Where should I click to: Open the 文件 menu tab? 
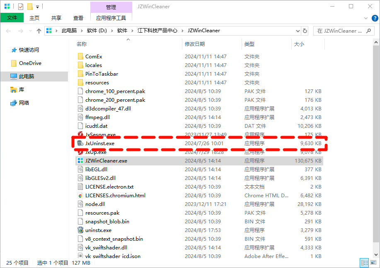(x=12, y=18)
